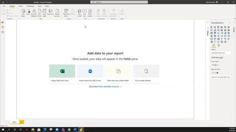This screenshot has height=132, width=236.
Task: Open Google Chrome from the taskbar
Action: pos(69,129)
